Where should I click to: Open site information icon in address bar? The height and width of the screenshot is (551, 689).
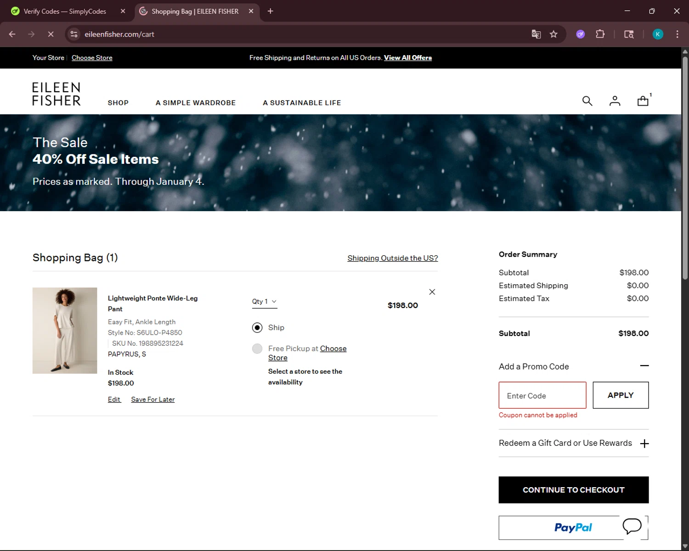point(74,34)
